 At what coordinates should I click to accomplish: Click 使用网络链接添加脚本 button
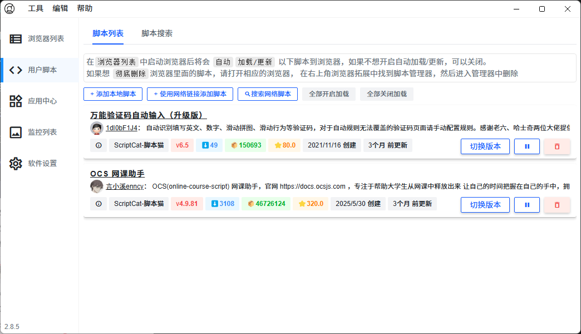(190, 94)
